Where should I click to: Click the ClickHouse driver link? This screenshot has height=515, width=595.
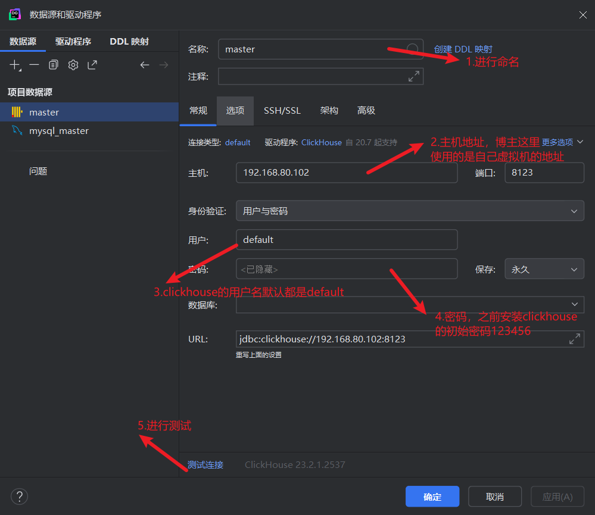coord(322,142)
